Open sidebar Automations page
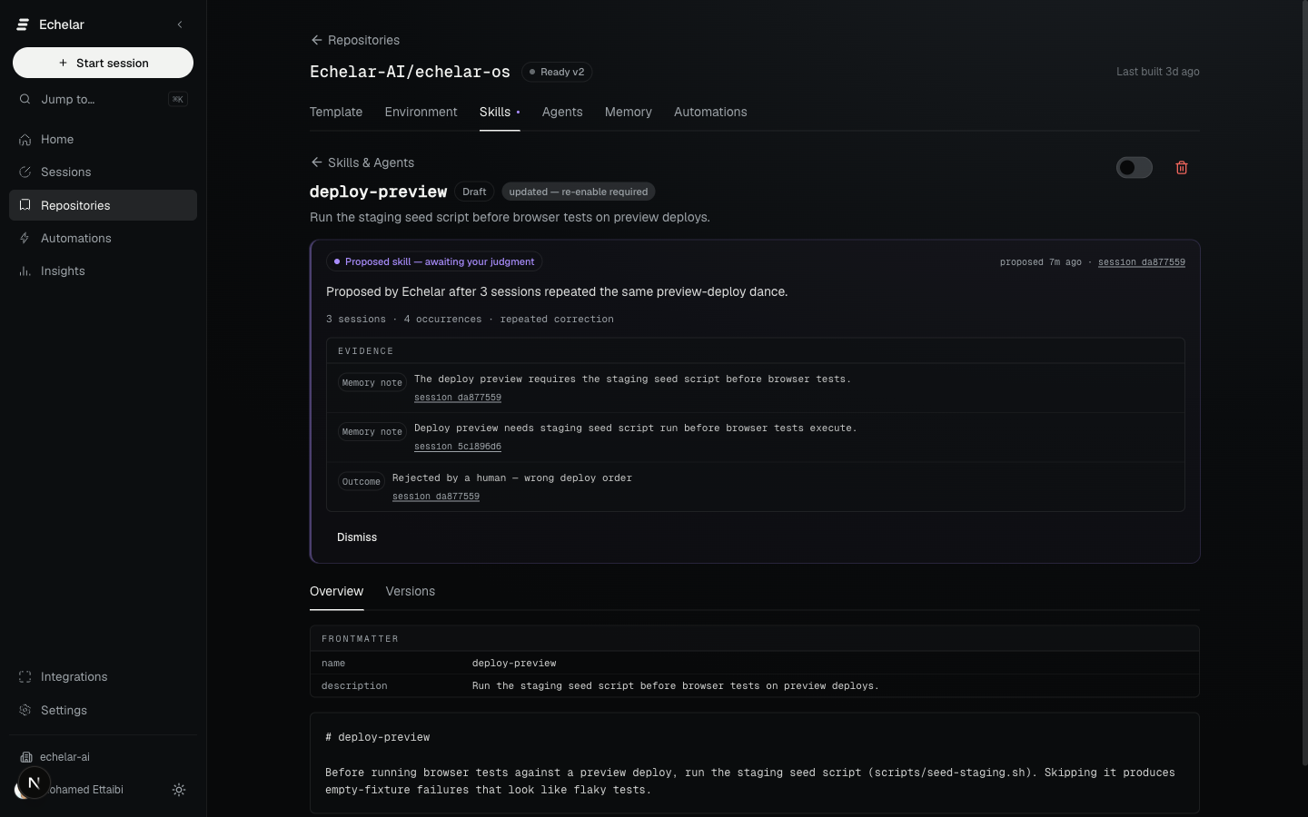The height and width of the screenshot is (817, 1308). tap(103, 238)
